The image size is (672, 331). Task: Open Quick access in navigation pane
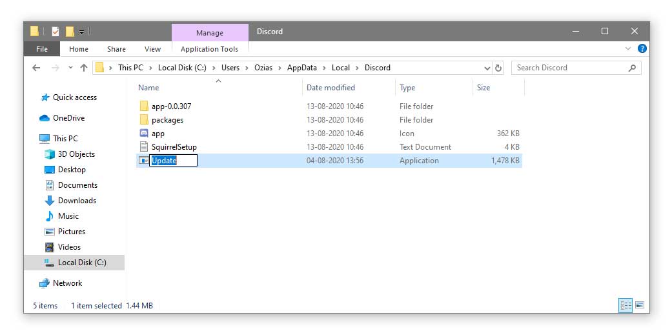[75, 97]
